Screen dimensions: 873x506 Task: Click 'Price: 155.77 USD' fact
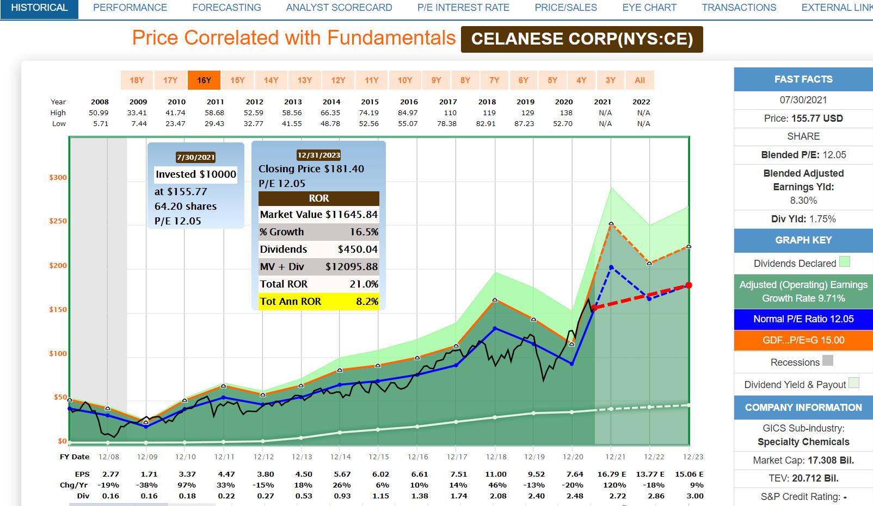[803, 118]
